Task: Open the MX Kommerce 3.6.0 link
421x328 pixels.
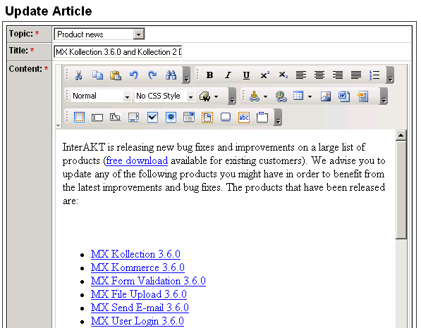Action: tap(138, 267)
